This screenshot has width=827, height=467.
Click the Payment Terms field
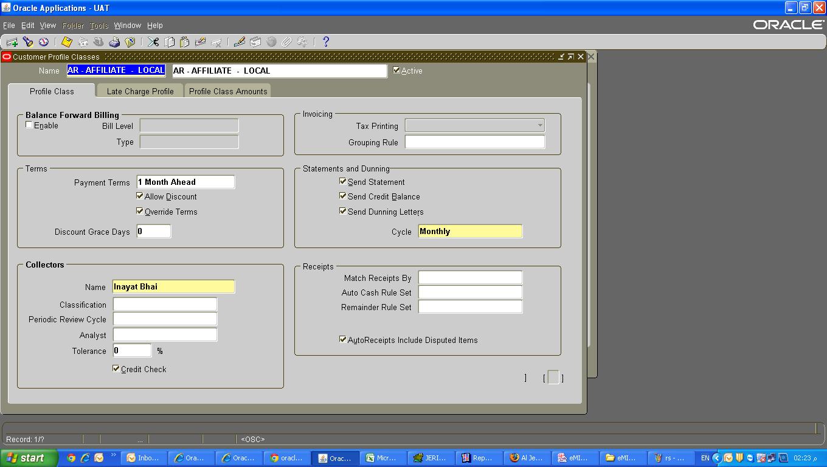[185, 182]
